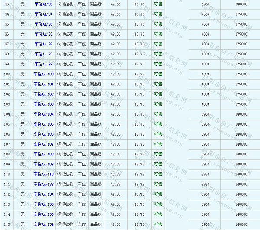Screen dimensions: 260x230
Task: Select the 车位Aa-110 link
Action: pyautogui.click(x=44, y=174)
